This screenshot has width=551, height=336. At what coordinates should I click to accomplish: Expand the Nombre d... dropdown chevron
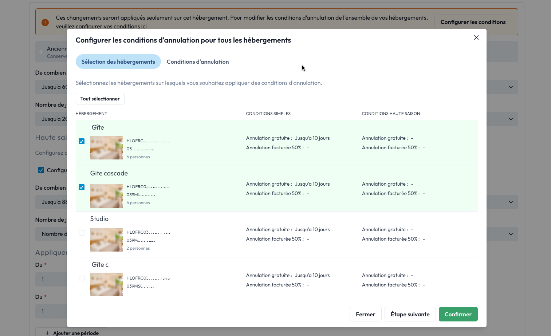pyautogui.click(x=511, y=234)
